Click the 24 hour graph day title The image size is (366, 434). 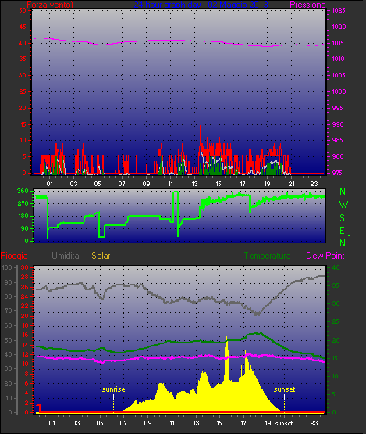tap(201, 5)
